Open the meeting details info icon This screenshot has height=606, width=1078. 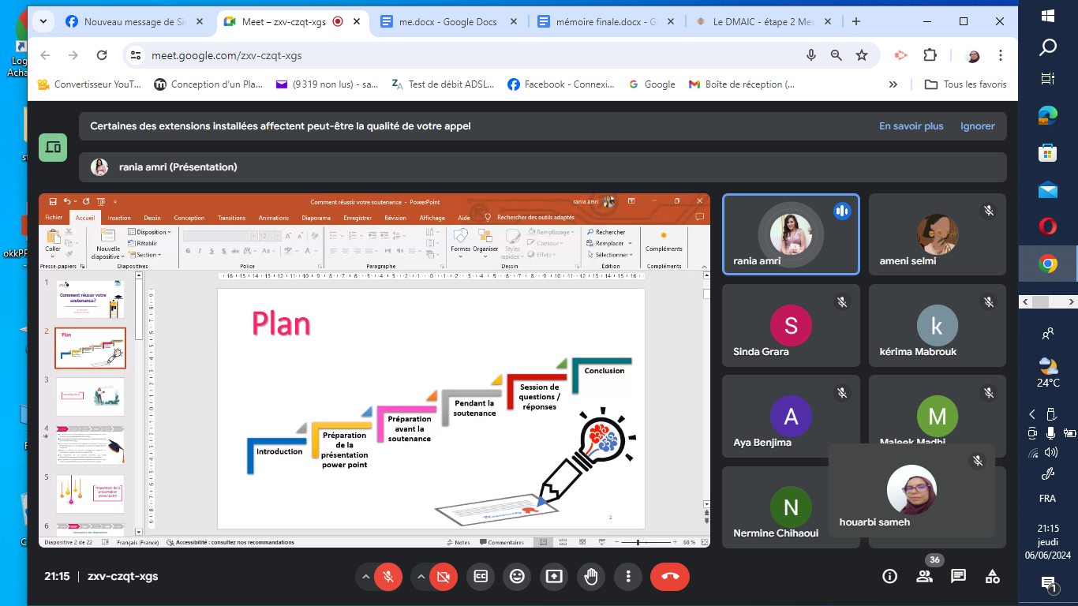[889, 576]
